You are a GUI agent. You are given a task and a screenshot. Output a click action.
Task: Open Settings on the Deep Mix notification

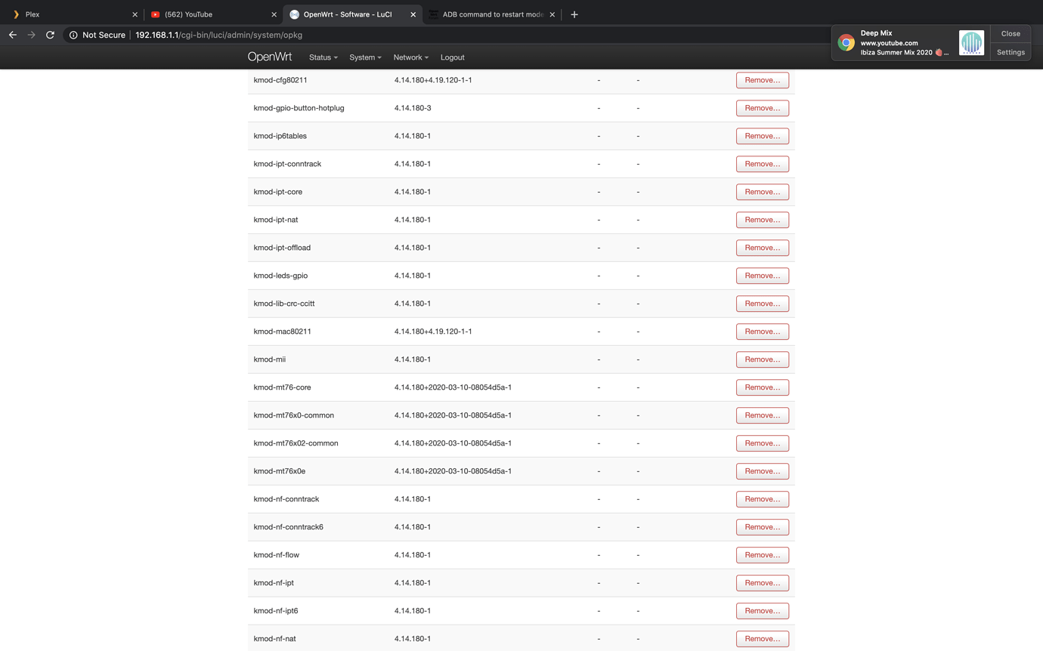[x=1011, y=52]
